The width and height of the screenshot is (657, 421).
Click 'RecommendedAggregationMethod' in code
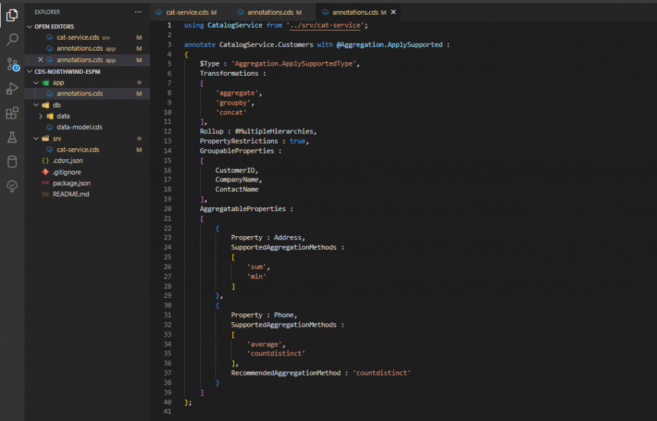pyautogui.click(x=286, y=374)
